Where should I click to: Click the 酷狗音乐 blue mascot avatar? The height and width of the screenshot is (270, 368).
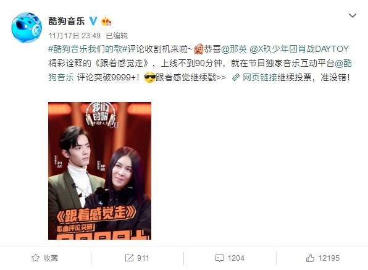point(27,28)
